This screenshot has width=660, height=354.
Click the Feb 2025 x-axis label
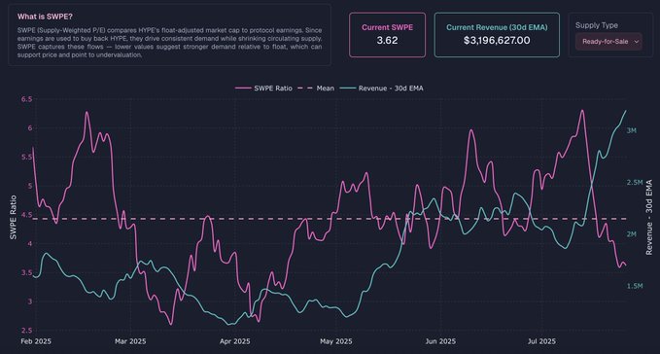(x=36, y=341)
